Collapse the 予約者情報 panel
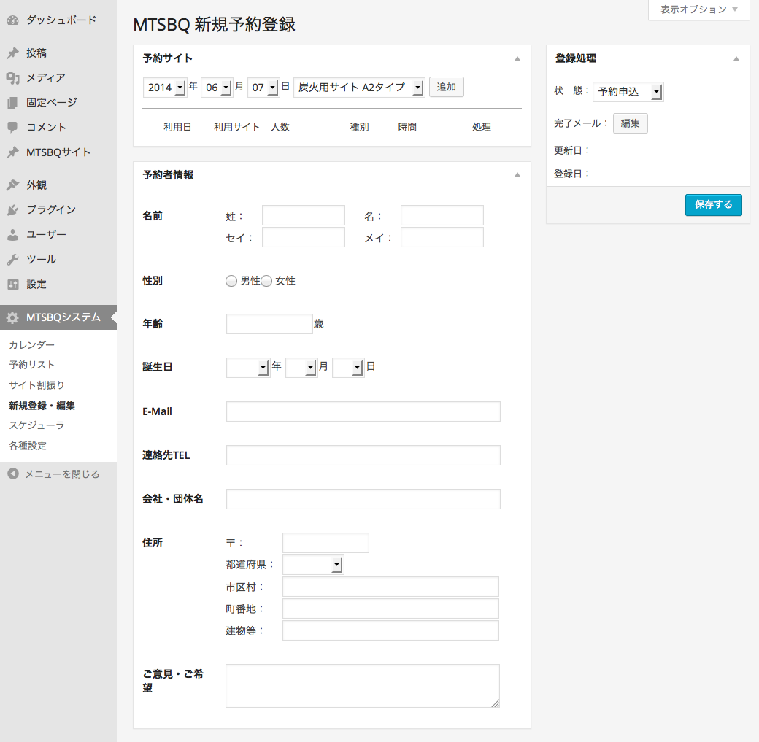The height and width of the screenshot is (742, 759). click(517, 174)
